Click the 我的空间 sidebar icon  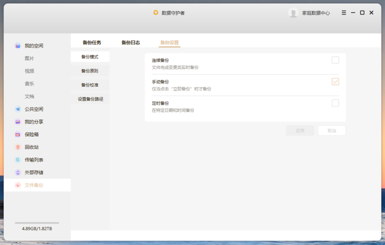click(18, 46)
